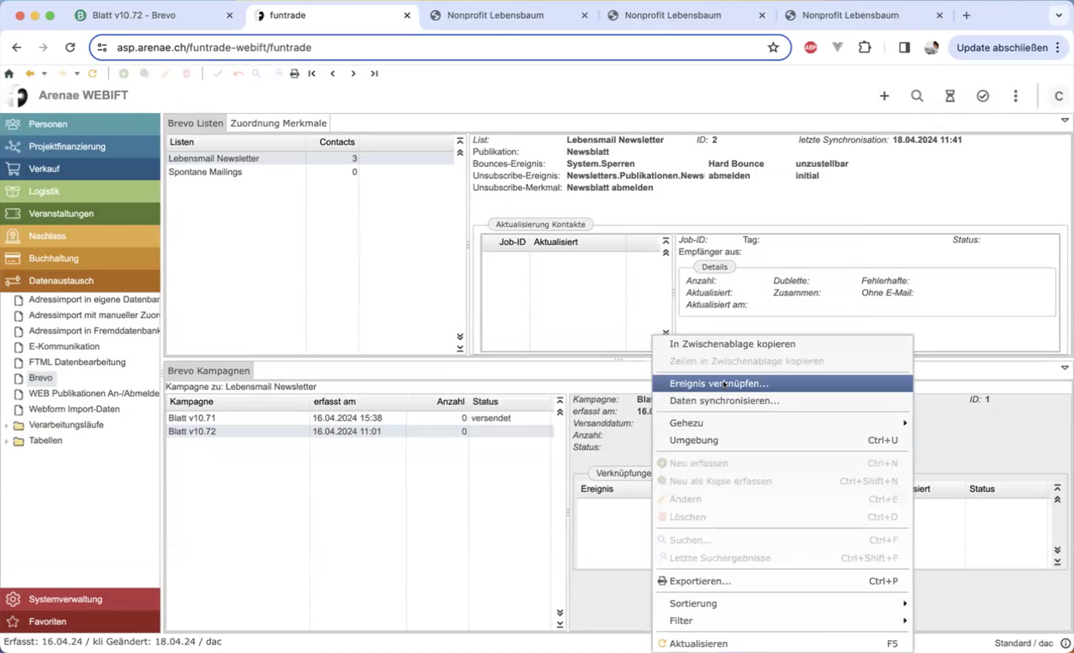Jump to the first record in the toolbar

312,74
